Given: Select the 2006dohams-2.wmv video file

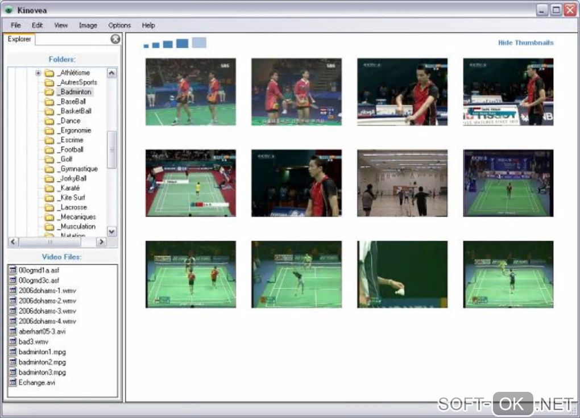Looking at the screenshot, I should click(47, 301).
